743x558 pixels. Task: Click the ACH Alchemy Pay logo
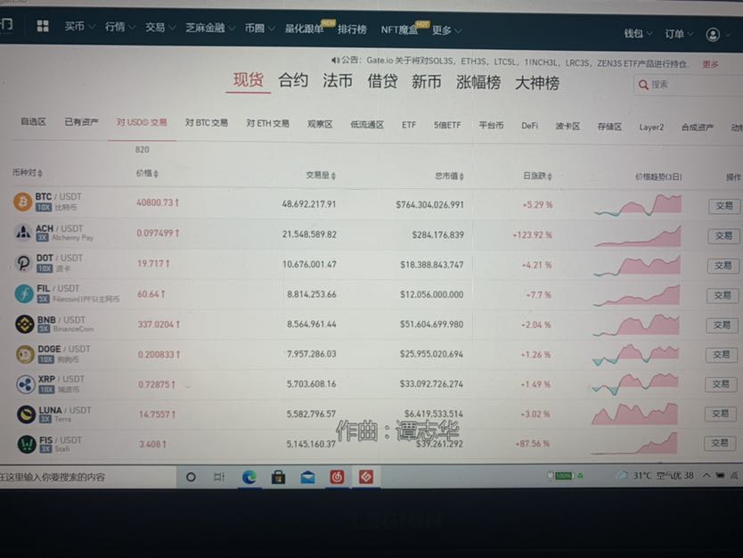tap(23, 233)
